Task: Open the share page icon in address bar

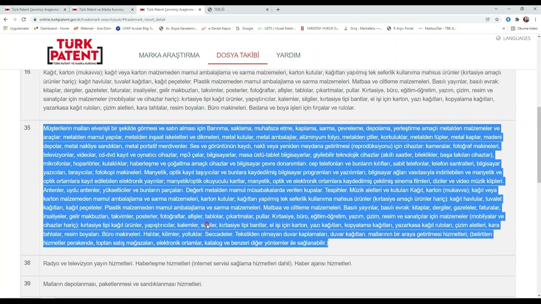Action: (488, 19)
